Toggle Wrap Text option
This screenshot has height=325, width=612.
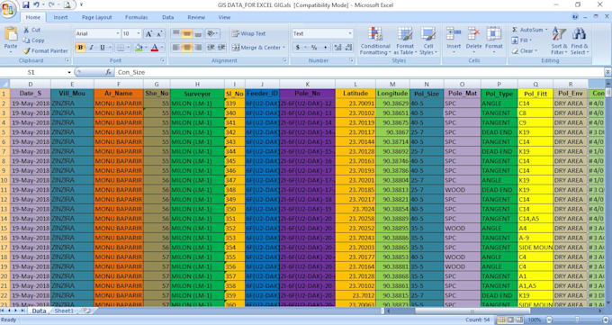pos(248,33)
